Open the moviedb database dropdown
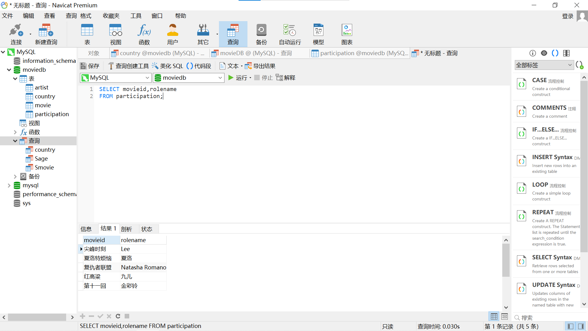The height and width of the screenshot is (331, 588). (188, 78)
